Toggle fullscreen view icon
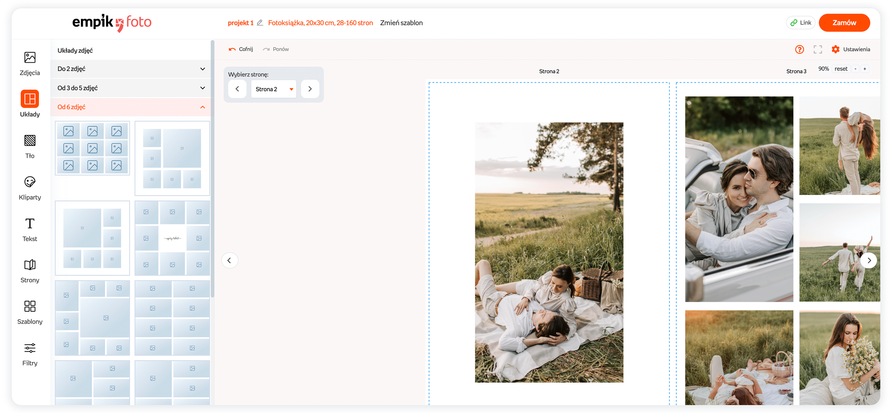The width and height of the screenshot is (892, 413). (x=818, y=49)
